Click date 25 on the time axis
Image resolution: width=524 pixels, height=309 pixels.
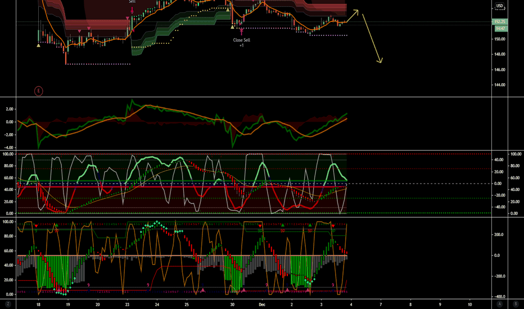[x=187, y=305]
